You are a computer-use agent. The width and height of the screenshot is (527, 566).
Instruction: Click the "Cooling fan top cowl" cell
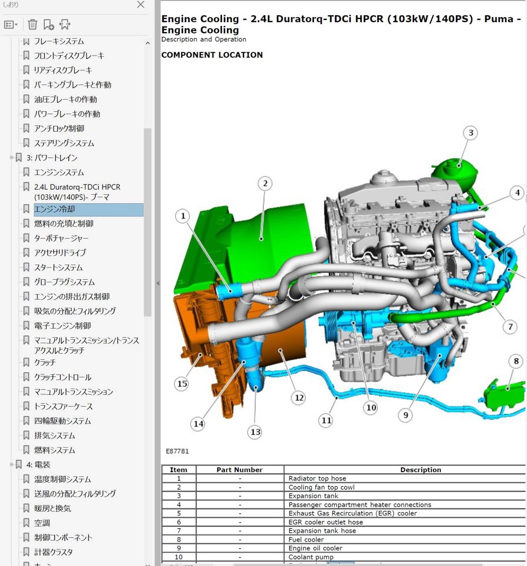(405, 487)
